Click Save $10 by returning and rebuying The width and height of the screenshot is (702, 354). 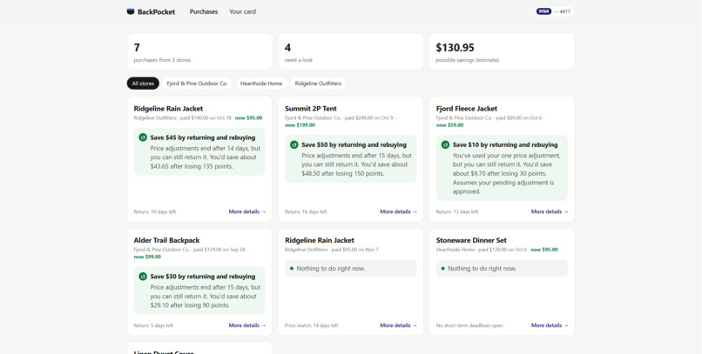click(x=505, y=144)
